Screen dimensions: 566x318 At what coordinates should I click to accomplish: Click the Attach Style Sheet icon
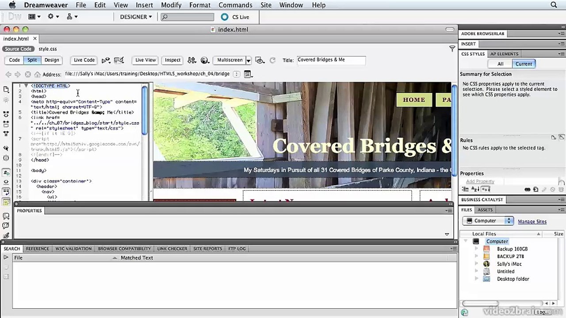pos(528,189)
